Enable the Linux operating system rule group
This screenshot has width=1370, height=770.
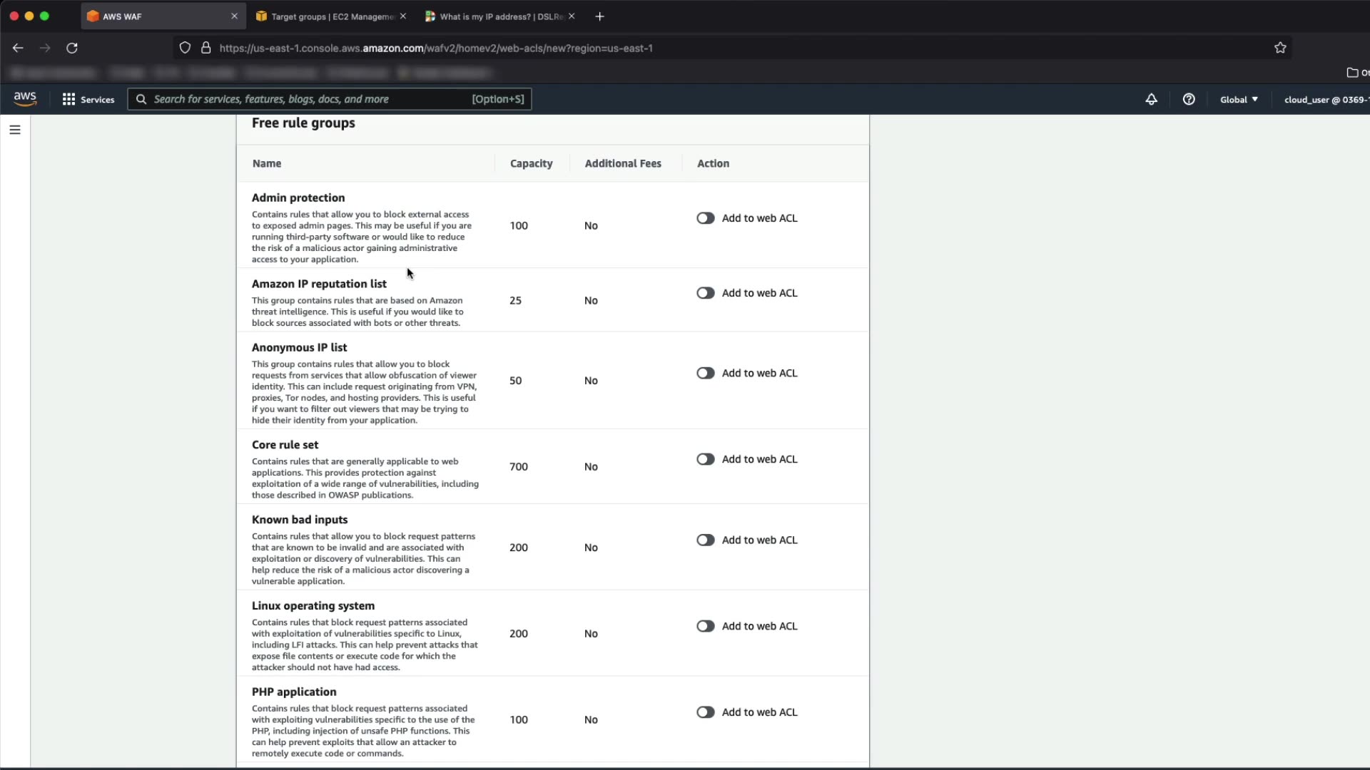click(x=706, y=626)
